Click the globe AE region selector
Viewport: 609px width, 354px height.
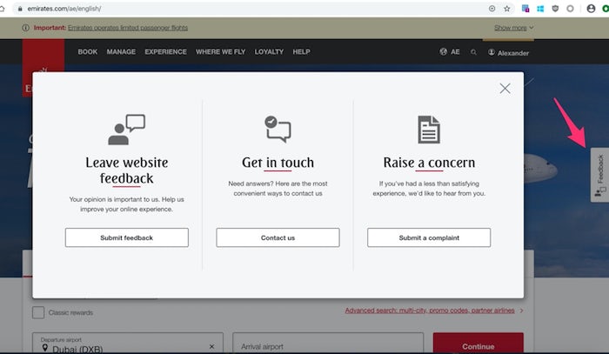450,52
